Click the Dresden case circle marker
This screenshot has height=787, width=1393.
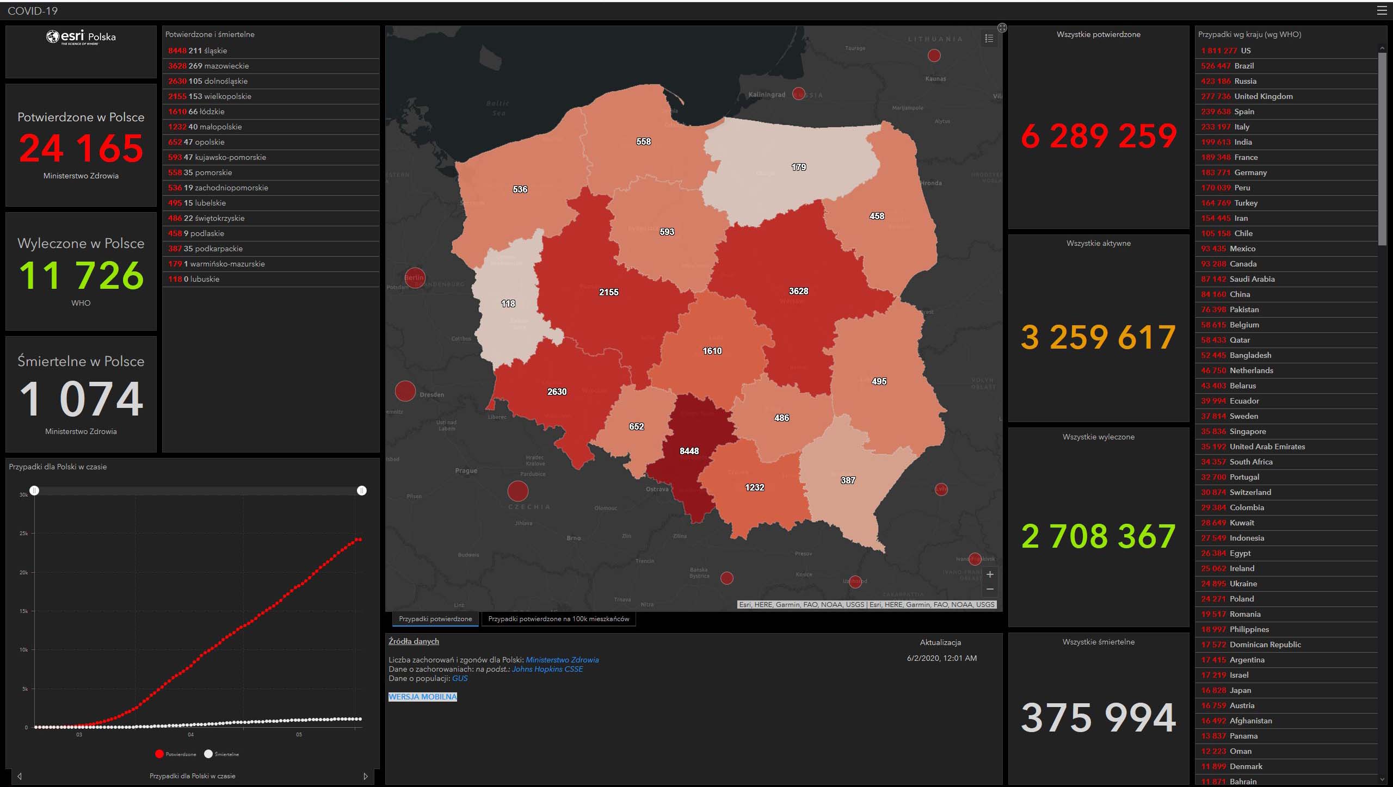point(405,391)
